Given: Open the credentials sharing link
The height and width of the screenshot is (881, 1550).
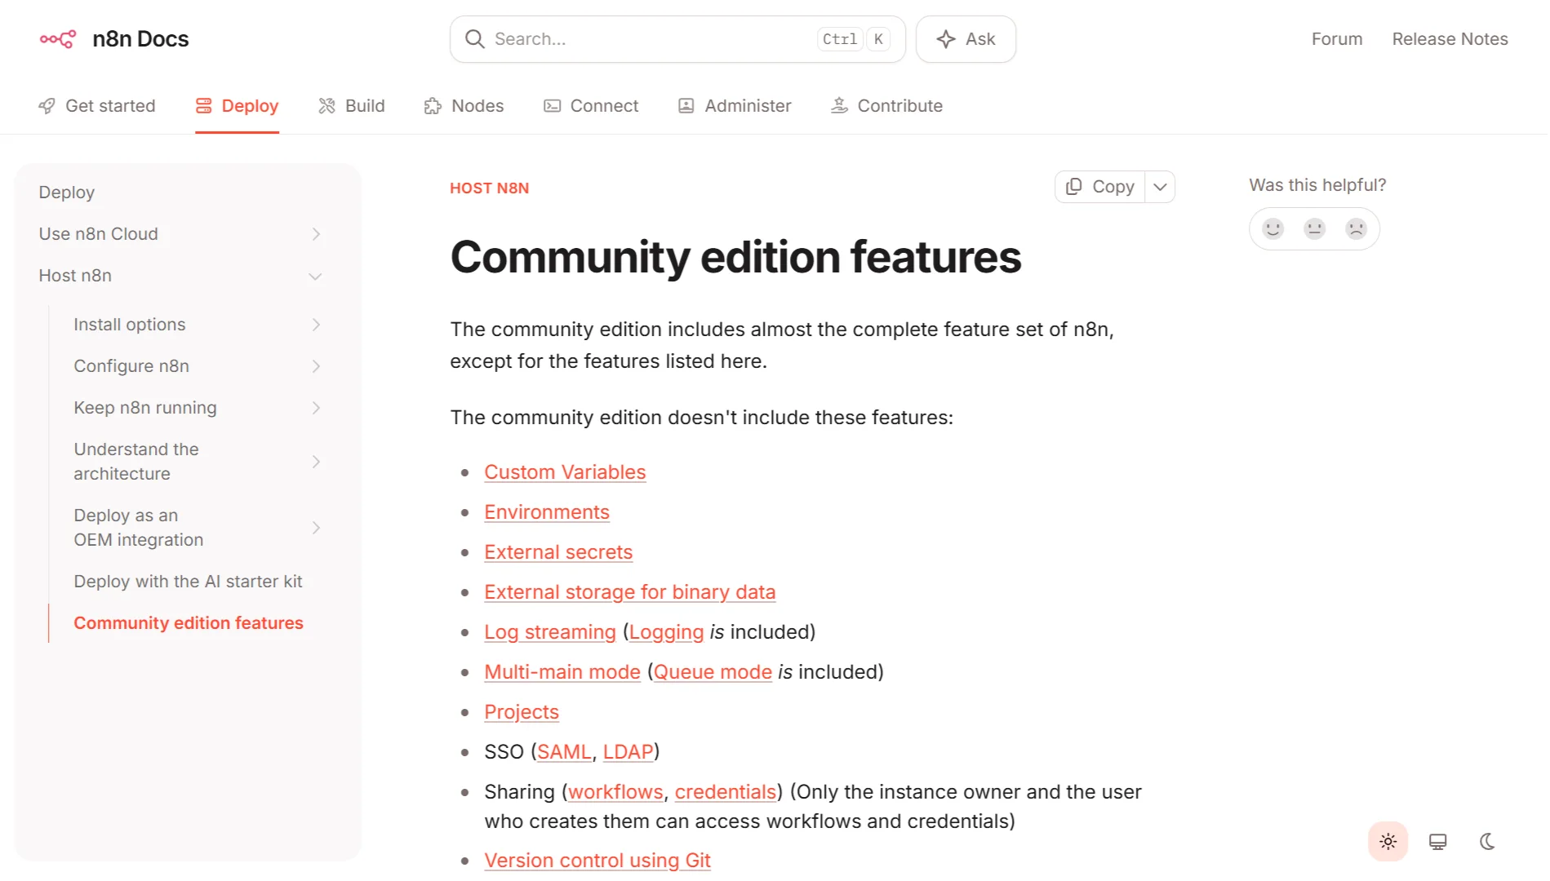Looking at the screenshot, I should tap(726, 792).
